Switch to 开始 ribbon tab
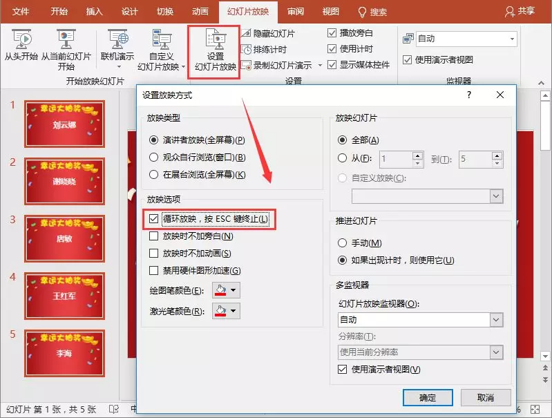Viewport: 552px width, 418px height. (x=59, y=12)
